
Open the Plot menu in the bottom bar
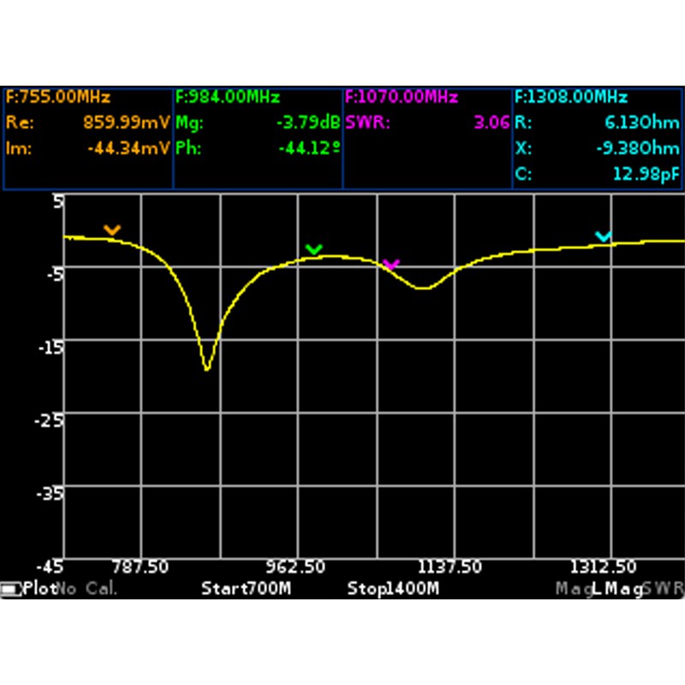click(x=39, y=589)
